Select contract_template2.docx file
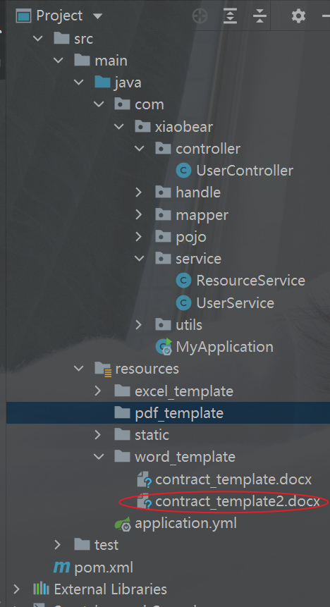This screenshot has height=607, width=330. (238, 502)
